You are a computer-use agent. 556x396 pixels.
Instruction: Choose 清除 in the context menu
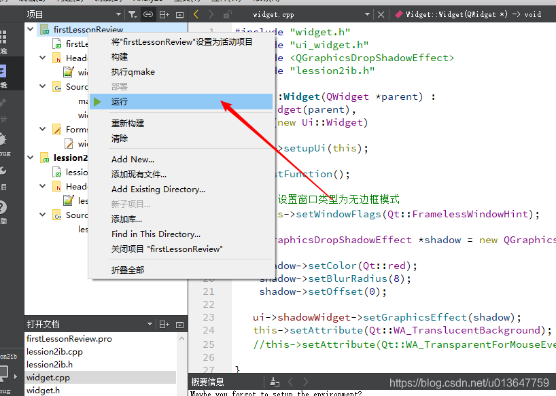tap(181, 139)
